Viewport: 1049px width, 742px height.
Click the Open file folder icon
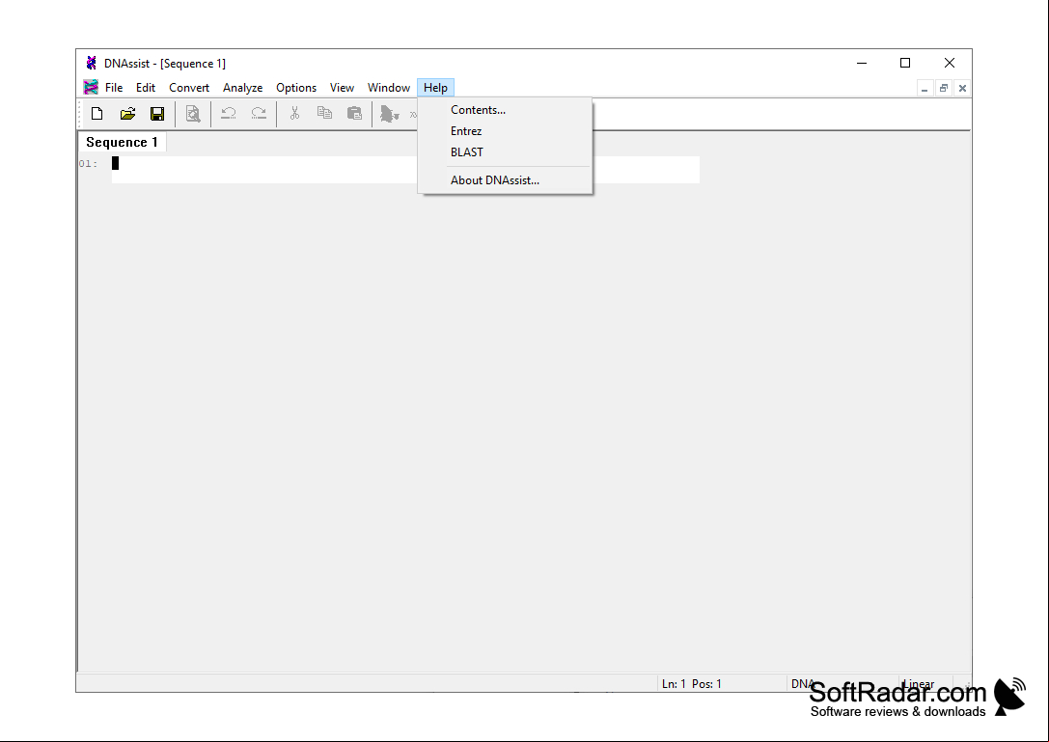pyautogui.click(x=127, y=114)
